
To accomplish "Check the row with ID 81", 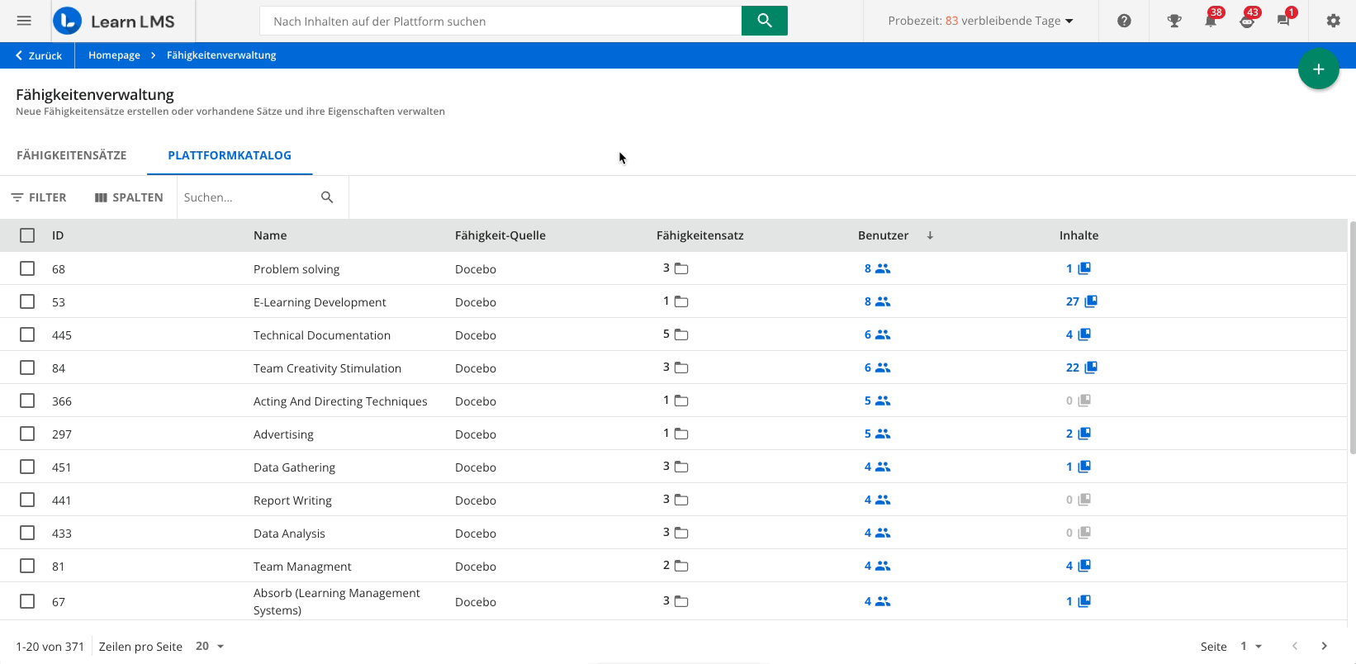I will pyautogui.click(x=27, y=566).
